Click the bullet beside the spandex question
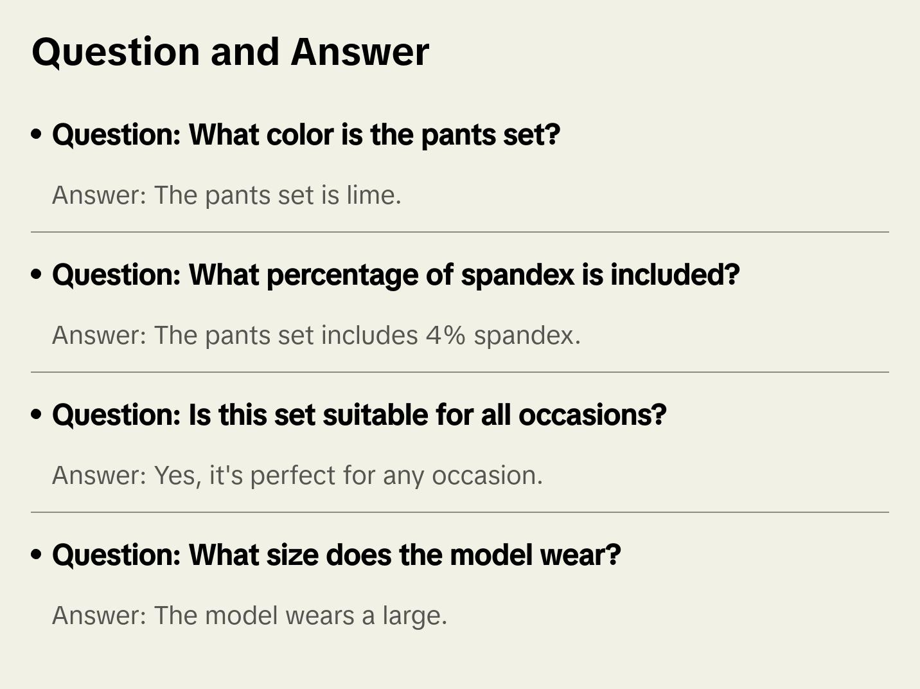The image size is (920, 689). [37, 275]
